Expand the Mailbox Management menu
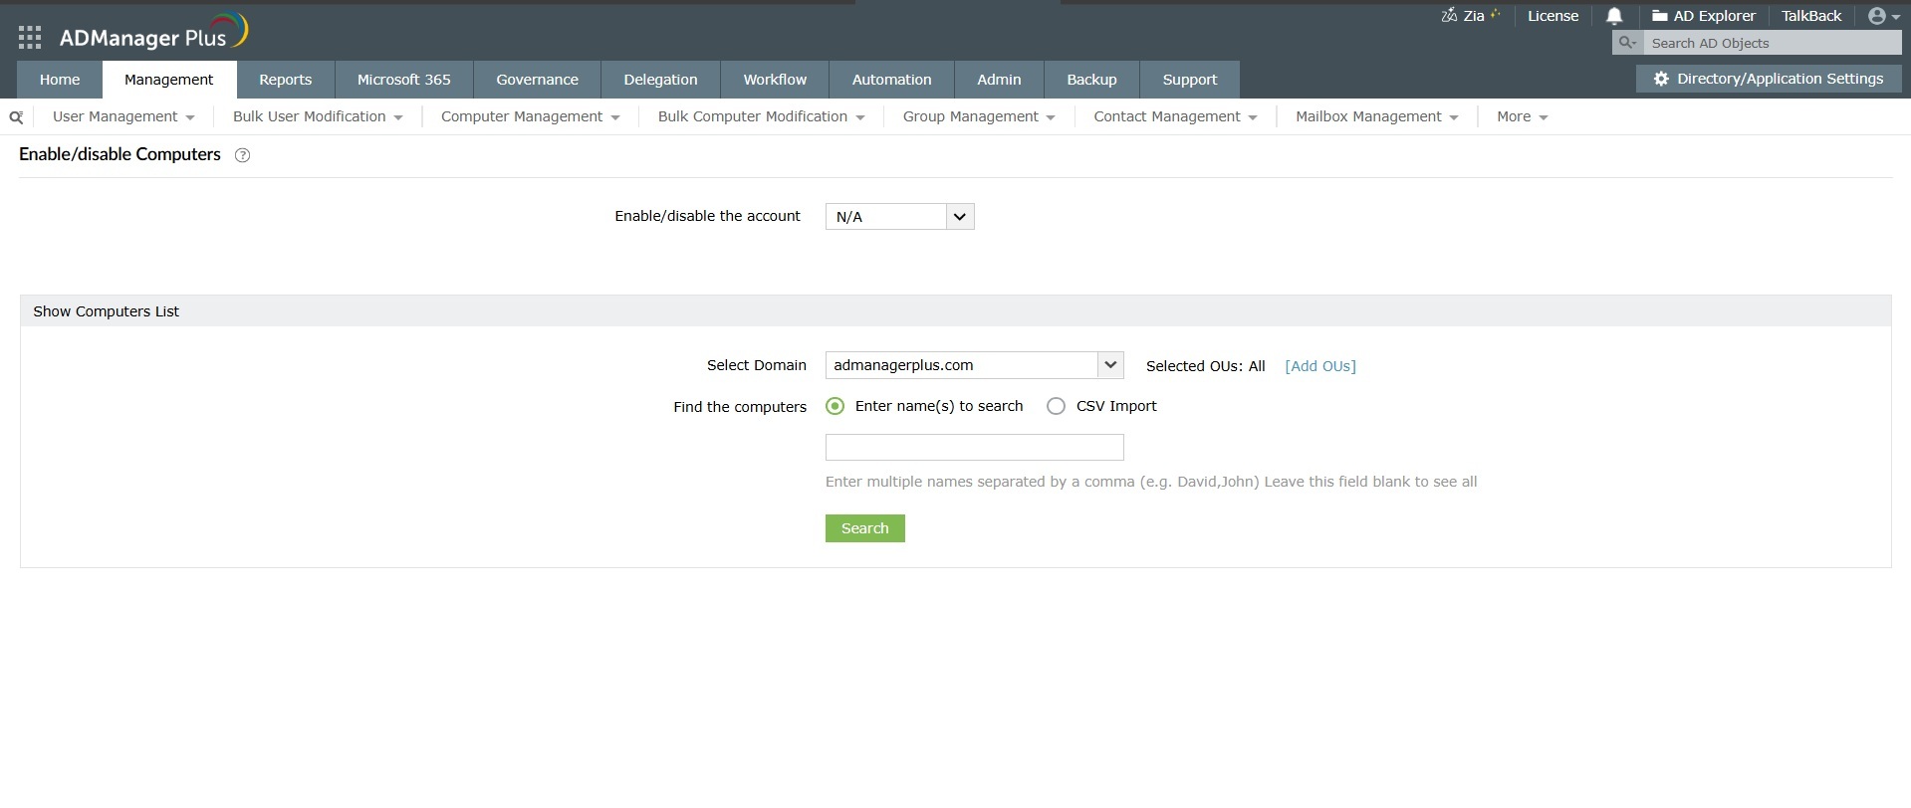The image size is (1911, 808). coord(1377,116)
